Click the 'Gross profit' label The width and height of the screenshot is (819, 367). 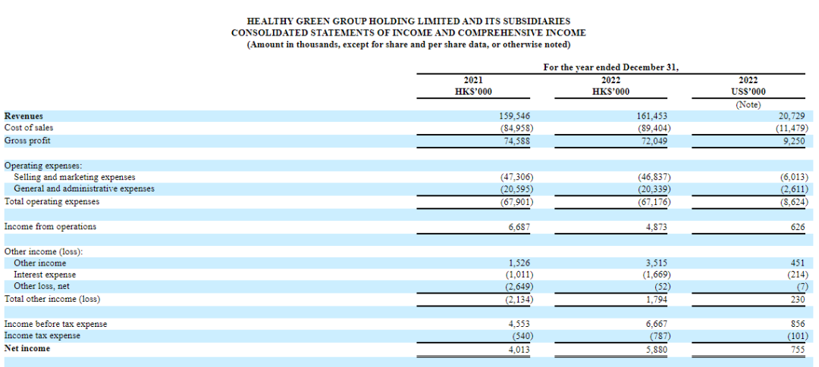(28, 141)
